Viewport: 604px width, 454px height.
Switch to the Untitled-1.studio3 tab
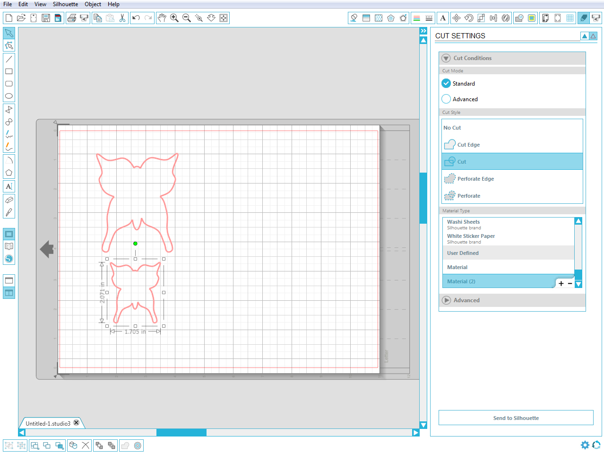pos(48,423)
